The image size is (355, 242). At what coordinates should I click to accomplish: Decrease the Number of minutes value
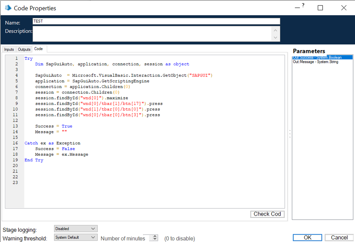155,240
